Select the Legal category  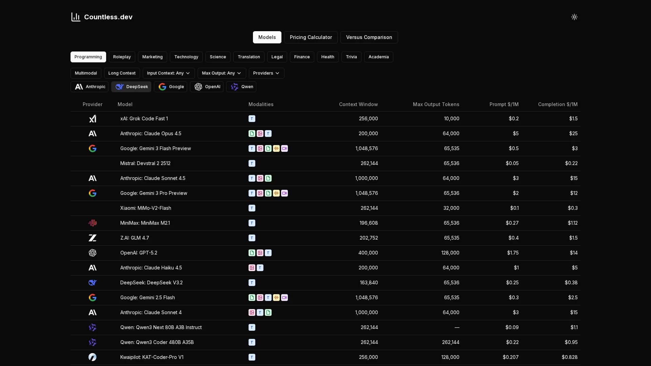coord(277,57)
